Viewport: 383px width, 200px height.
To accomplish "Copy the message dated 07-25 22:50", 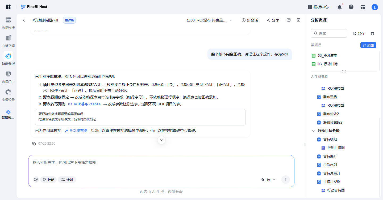I will [x=34, y=144].
